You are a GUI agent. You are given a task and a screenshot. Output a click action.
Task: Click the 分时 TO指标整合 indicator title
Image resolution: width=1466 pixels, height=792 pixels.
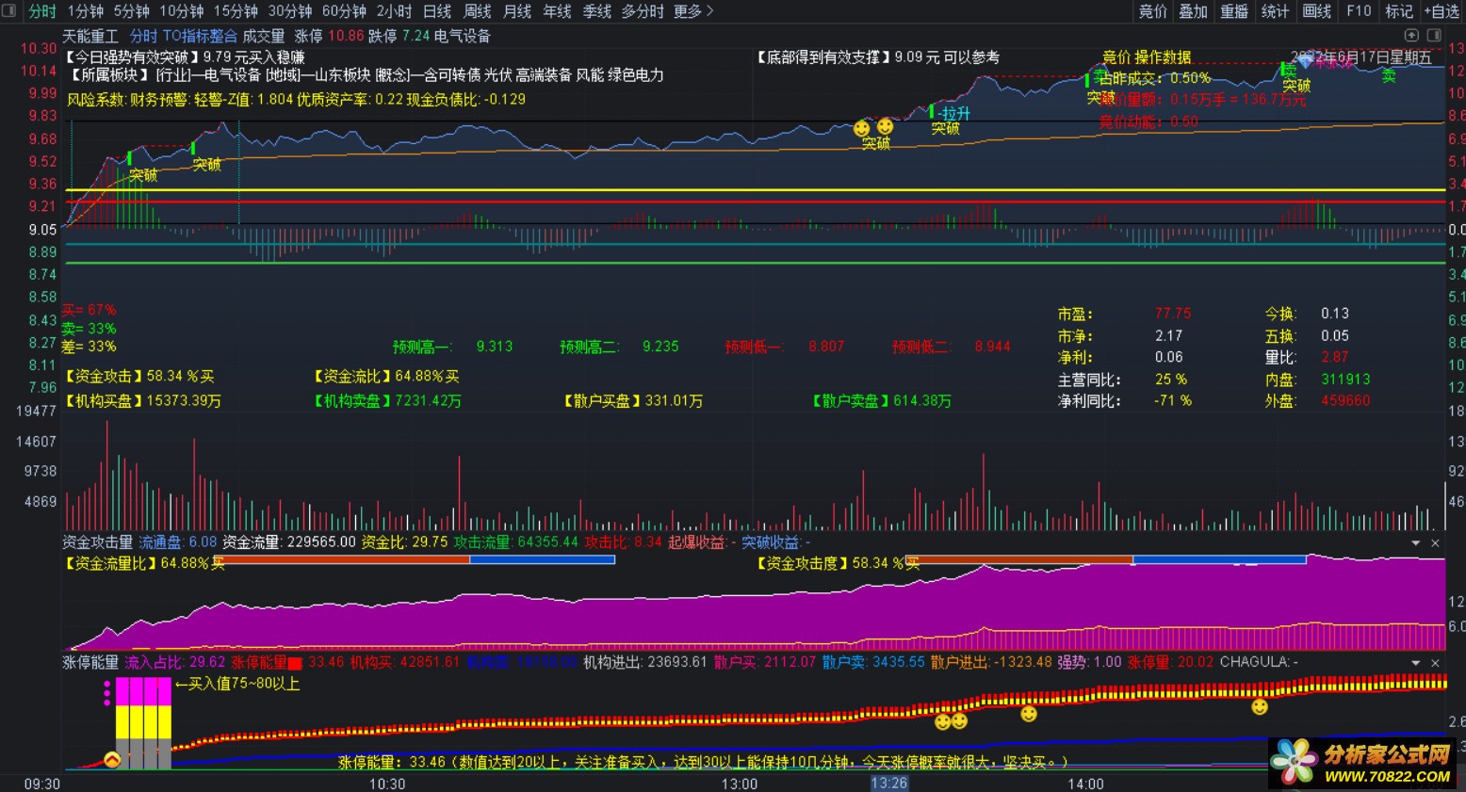(184, 36)
